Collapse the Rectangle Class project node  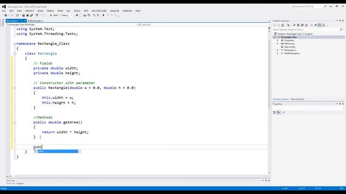pyautogui.click(x=275, y=37)
